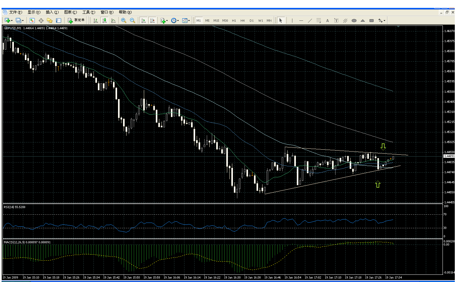Open the 工具(T) menu

[89, 12]
